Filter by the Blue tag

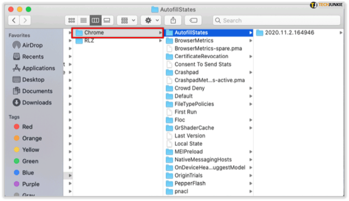[24, 173]
